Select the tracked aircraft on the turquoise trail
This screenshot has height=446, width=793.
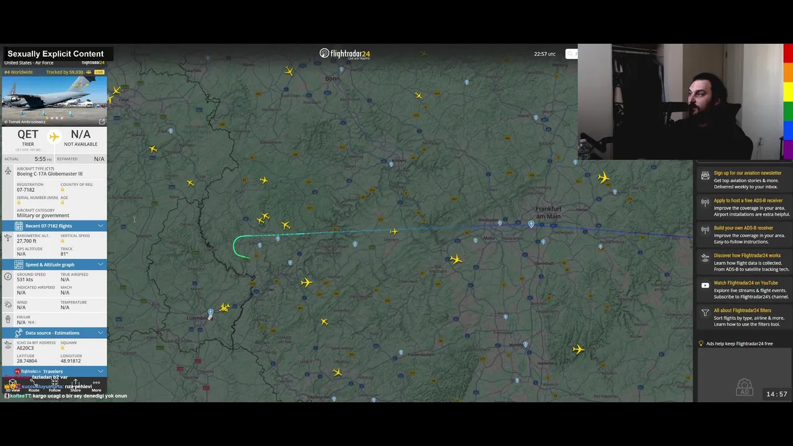[x=394, y=232]
